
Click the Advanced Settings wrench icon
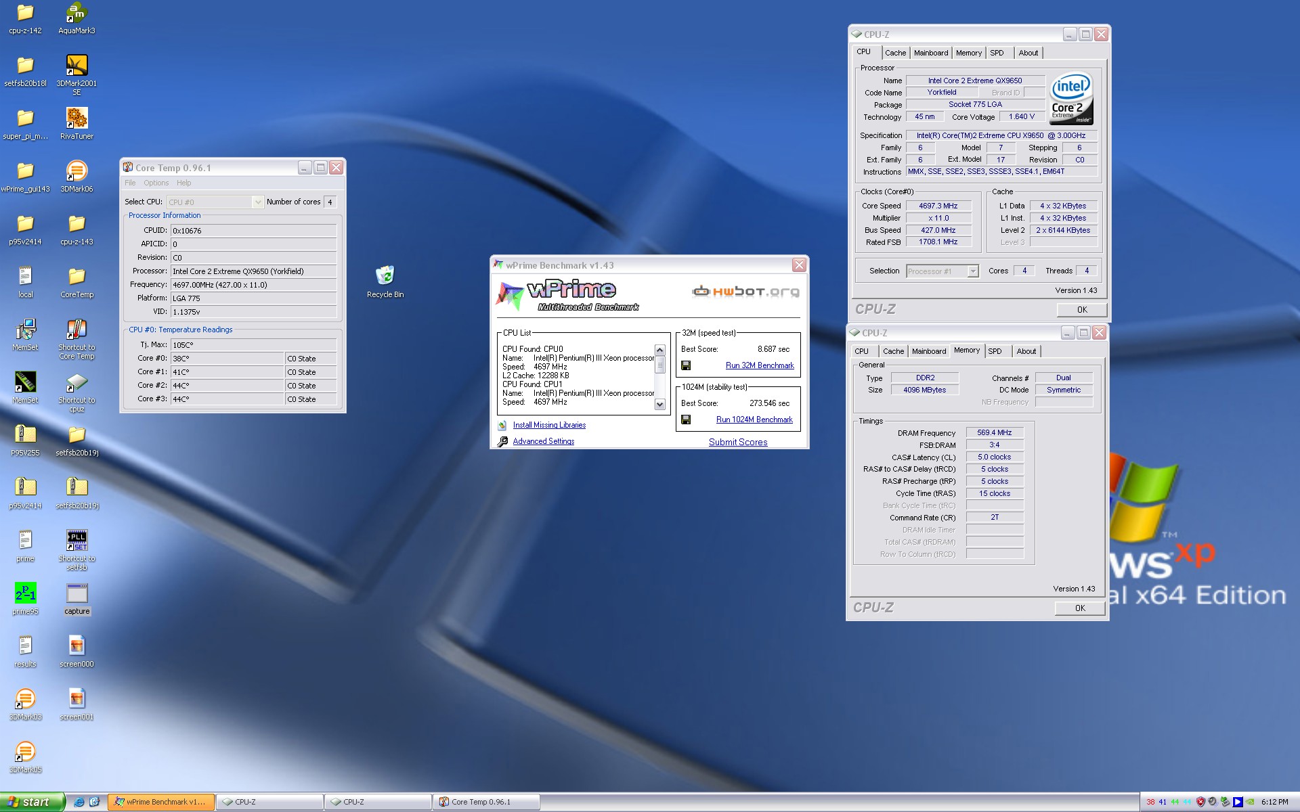point(502,441)
